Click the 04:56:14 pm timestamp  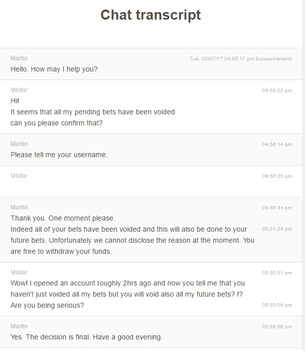click(277, 145)
